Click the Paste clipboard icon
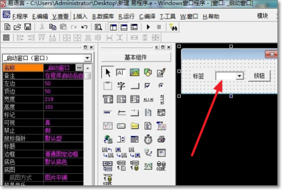This screenshot has width=282, height=190. (x=63, y=27)
